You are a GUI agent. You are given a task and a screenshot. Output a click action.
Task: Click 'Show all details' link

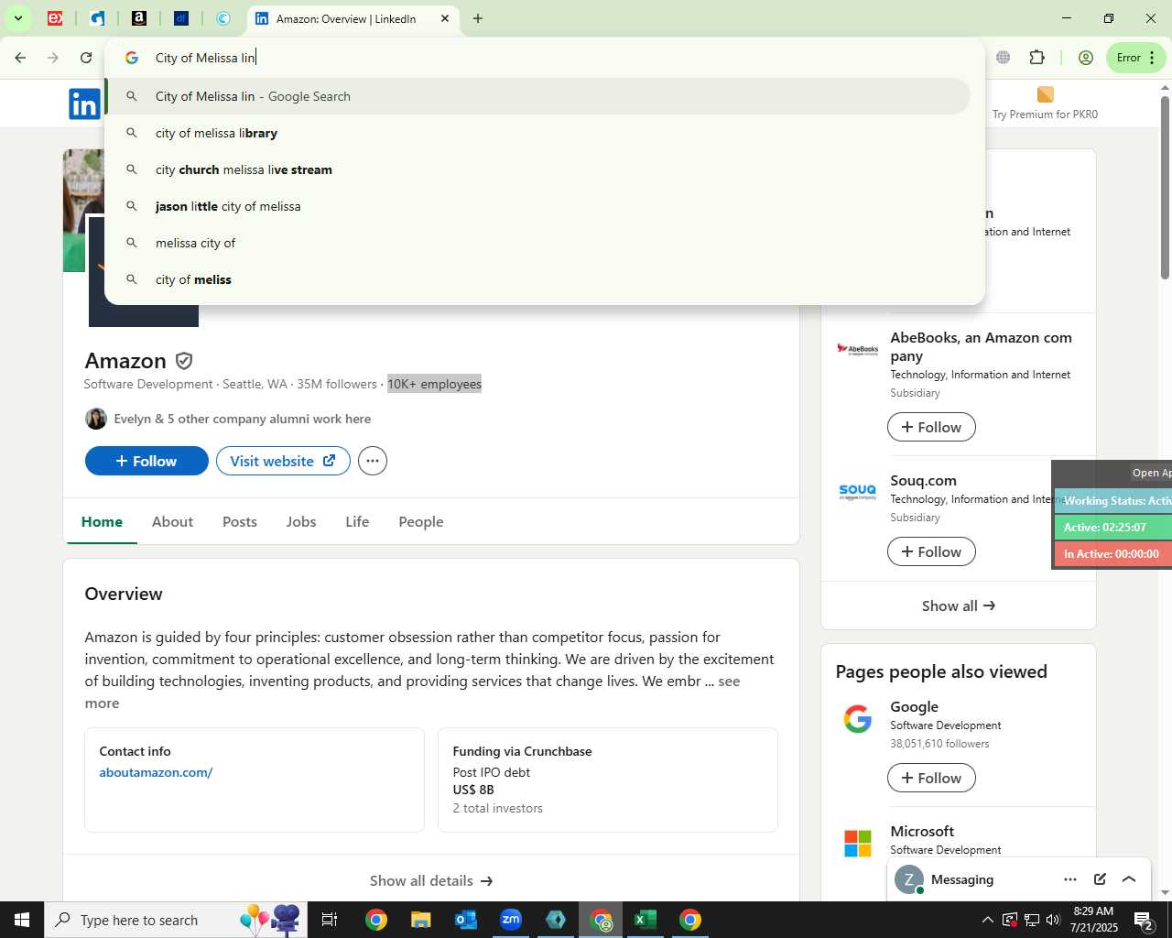431,880
